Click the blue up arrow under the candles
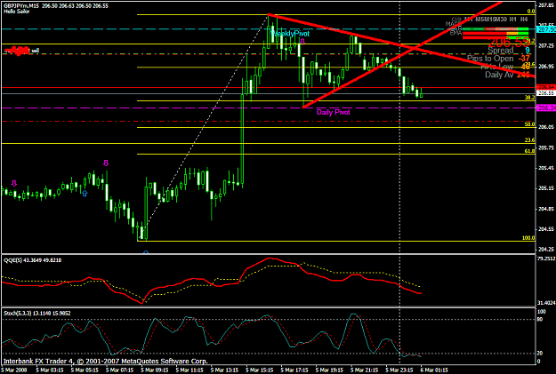This screenshot has height=374, width=556. 85,194
